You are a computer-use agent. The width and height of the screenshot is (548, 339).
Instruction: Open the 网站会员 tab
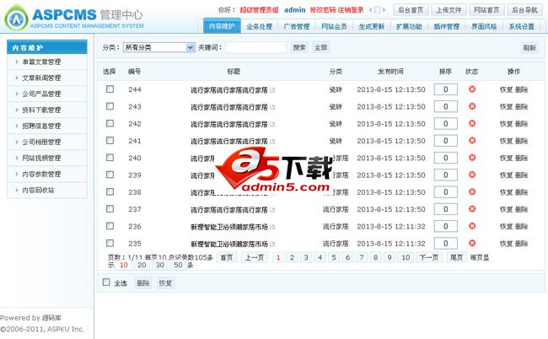334,26
